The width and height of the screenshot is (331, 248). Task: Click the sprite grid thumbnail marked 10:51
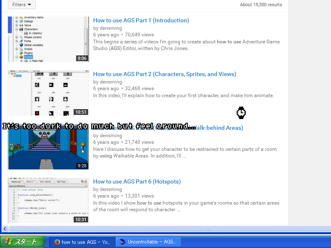48,93
